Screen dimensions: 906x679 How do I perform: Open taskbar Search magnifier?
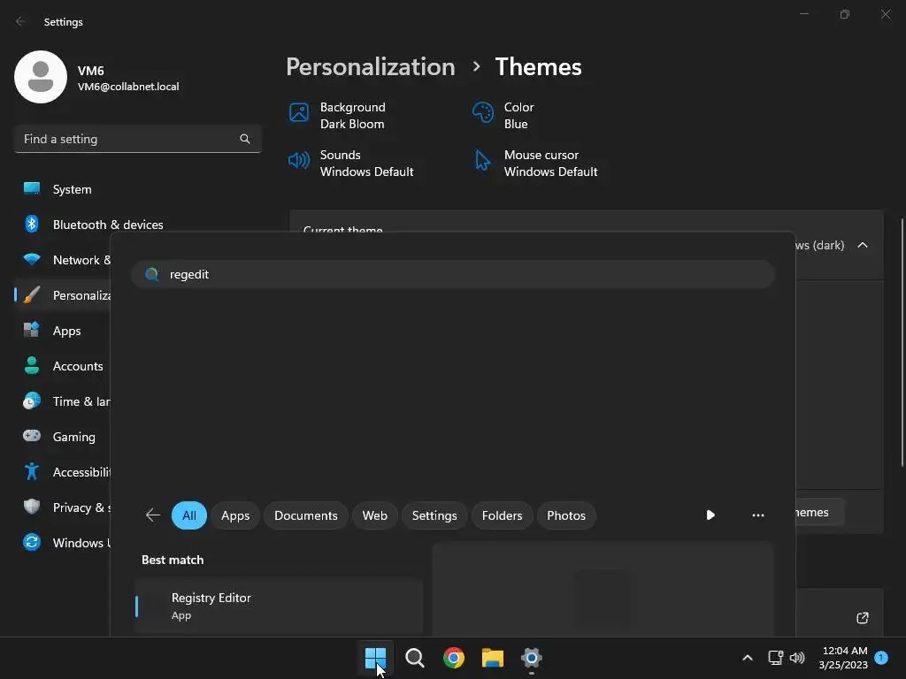click(414, 658)
